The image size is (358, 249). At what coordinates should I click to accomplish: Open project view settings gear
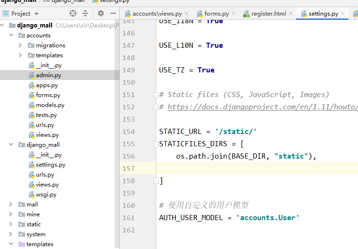[x=101, y=13]
